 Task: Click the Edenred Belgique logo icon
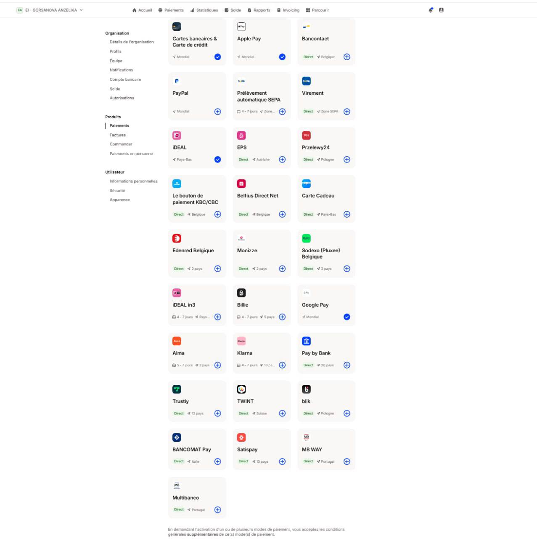(177, 238)
